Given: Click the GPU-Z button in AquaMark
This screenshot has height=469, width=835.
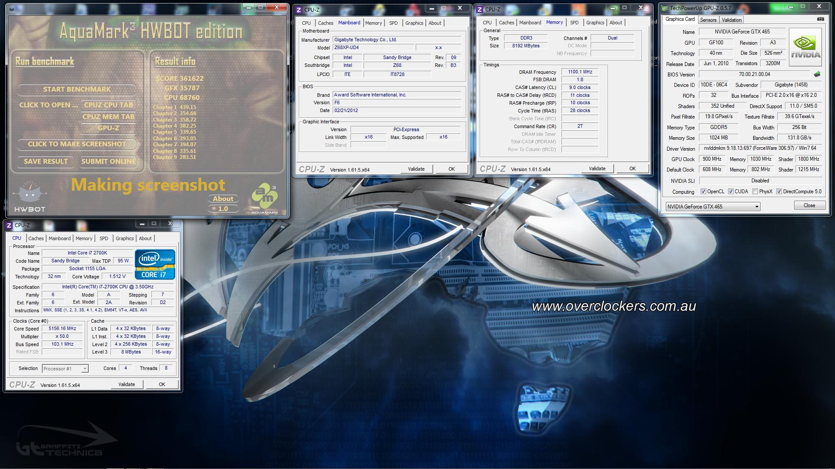Looking at the screenshot, I should (109, 128).
